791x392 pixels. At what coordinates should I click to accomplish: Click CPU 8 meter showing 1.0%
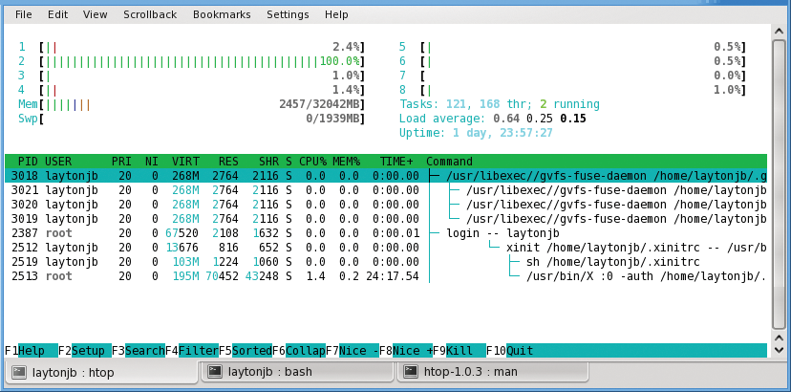(x=583, y=90)
